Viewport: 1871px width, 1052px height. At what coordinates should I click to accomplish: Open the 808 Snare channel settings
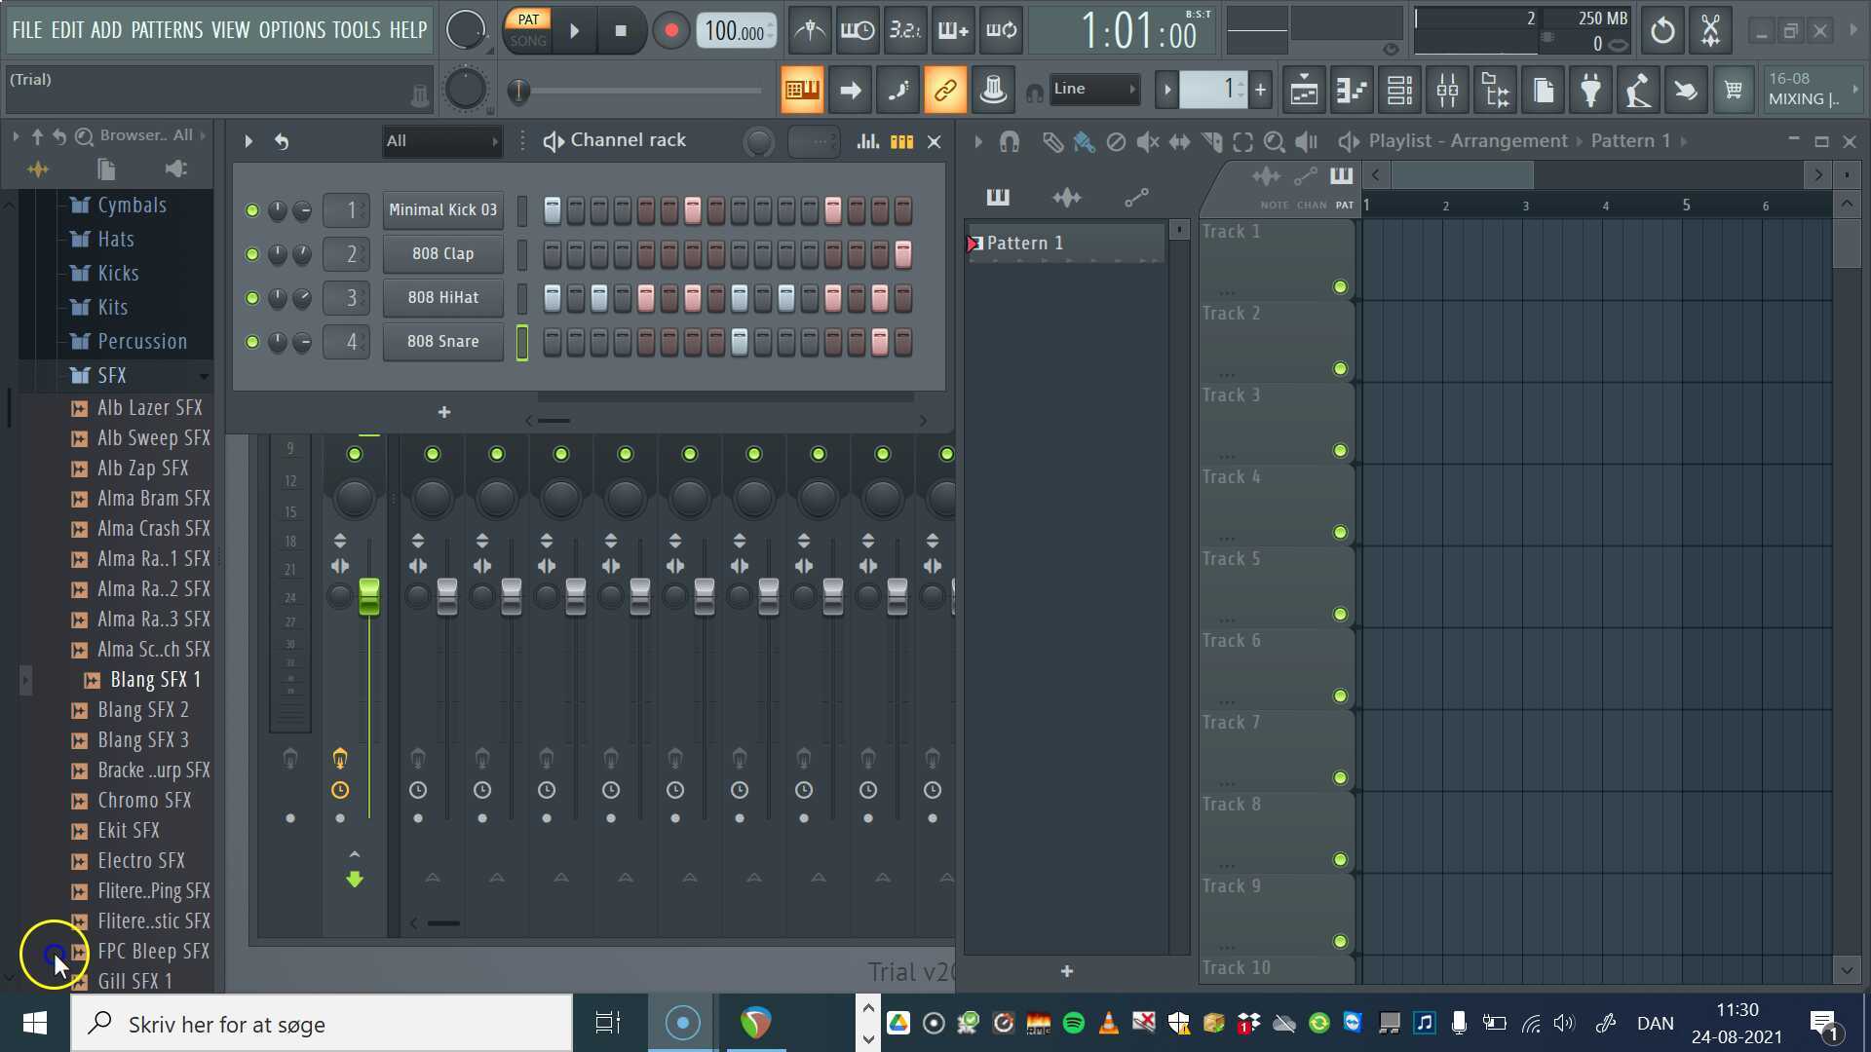[x=442, y=342]
